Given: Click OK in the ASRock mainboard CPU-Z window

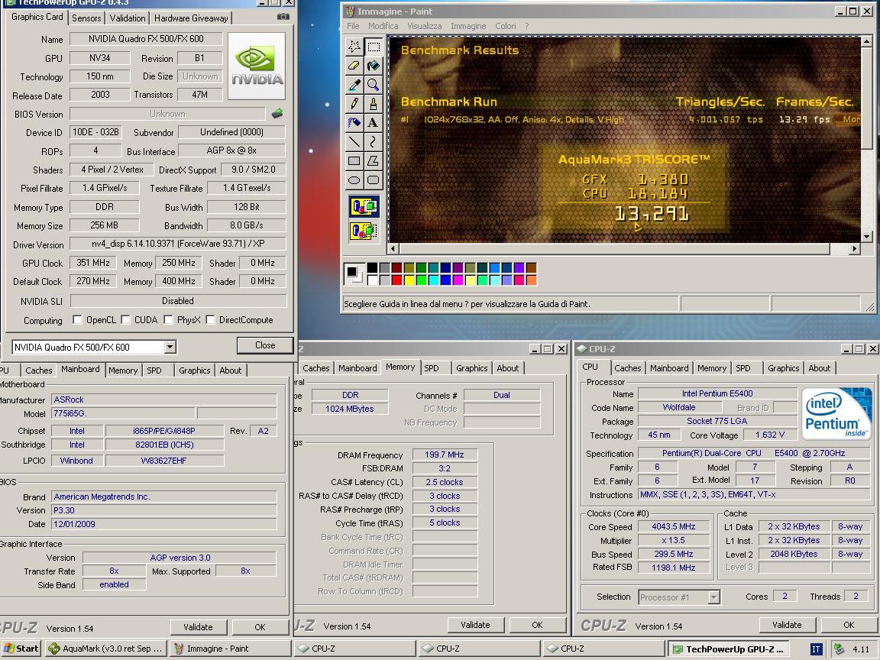Looking at the screenshot, I should [260, 627].
